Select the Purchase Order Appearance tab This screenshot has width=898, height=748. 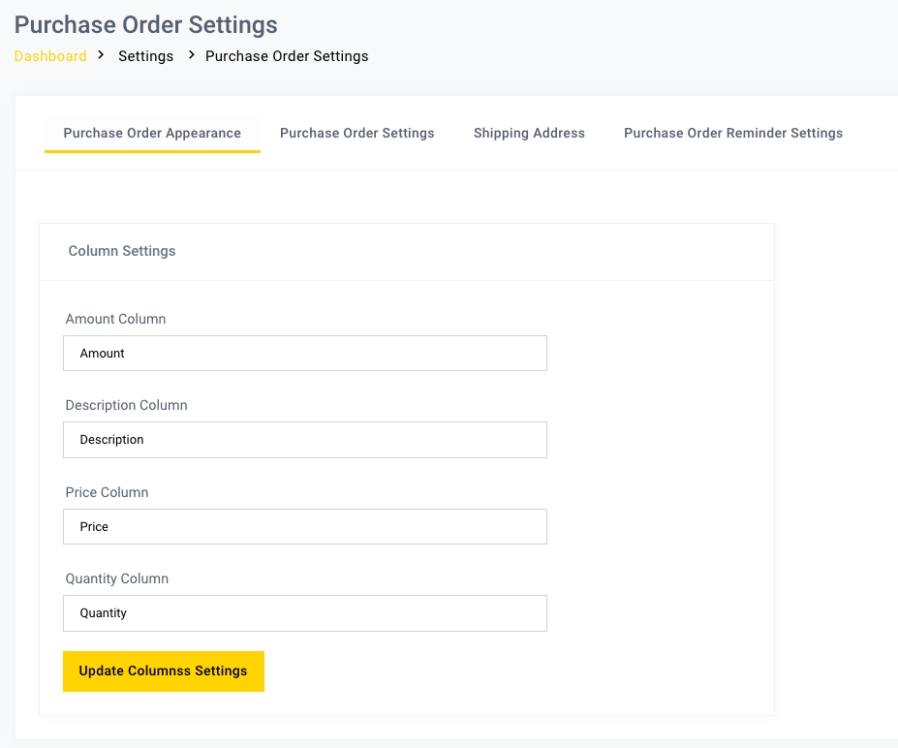tap(151, 133)
